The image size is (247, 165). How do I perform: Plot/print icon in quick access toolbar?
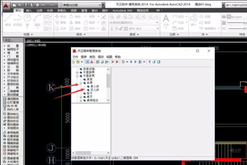coord(37,5)
